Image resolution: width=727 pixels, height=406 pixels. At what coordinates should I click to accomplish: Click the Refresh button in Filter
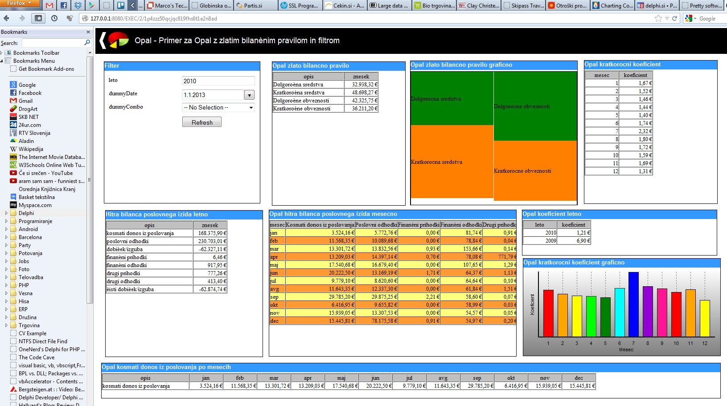tap(202, 122)
